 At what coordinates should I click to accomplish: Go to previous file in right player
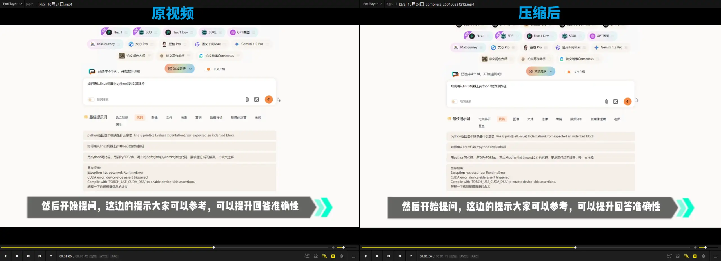(x=388, y=256)
